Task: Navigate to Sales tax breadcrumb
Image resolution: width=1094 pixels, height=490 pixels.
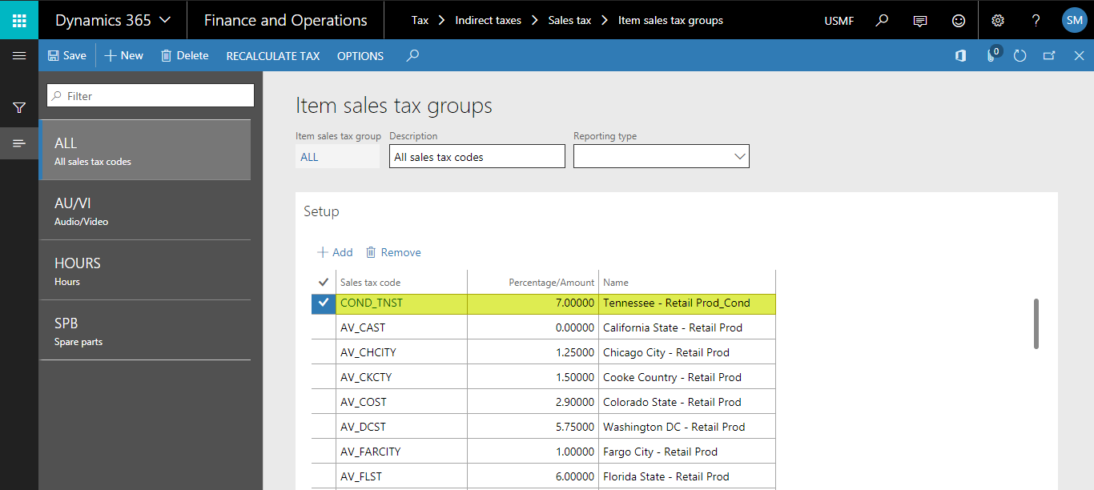Action: pos(569,19)
